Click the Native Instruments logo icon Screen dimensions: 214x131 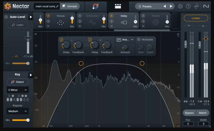206,6
